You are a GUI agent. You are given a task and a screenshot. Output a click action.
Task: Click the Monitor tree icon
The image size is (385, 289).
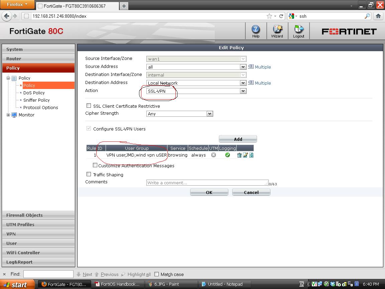(x=14, y=115)
